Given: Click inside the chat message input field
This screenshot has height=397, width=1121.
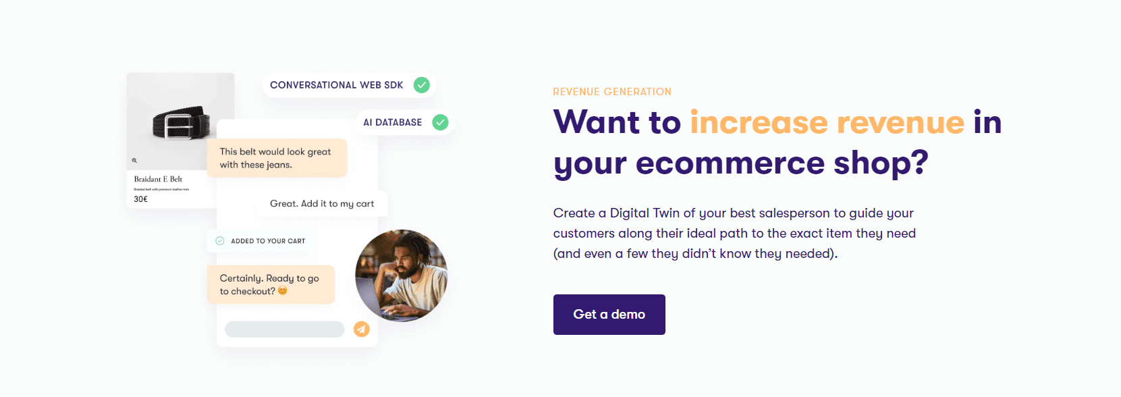Looking at the screenshot, I should [x=284, y=329].
